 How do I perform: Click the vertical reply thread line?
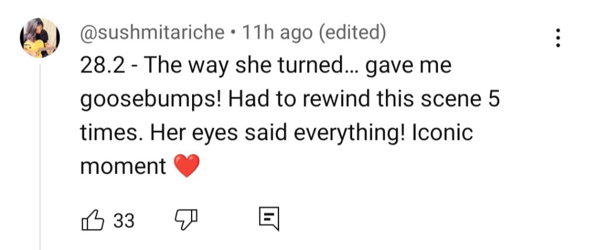click(x=40, y=157)
